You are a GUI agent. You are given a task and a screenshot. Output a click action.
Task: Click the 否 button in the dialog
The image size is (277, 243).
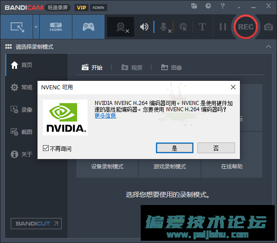pyautogui.click(x=216, y=148)
